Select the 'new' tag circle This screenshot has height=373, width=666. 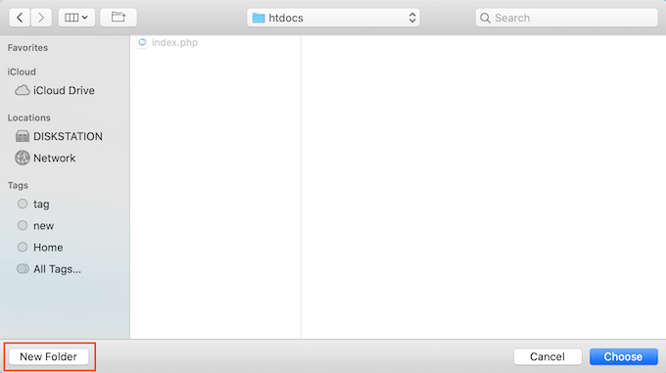[x=23, y=225]
